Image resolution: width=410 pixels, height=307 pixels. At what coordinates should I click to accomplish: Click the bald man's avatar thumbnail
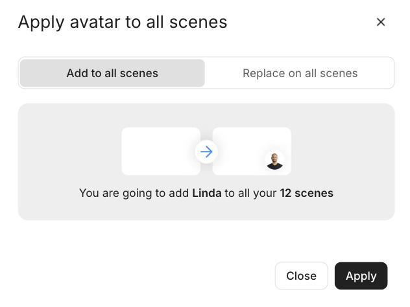click(274, 161)
